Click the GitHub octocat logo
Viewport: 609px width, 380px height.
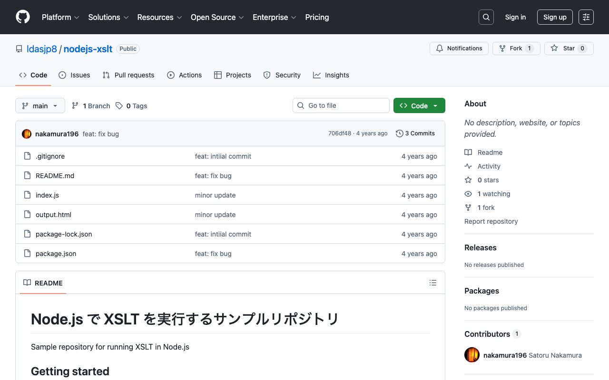tap(22, 17)
